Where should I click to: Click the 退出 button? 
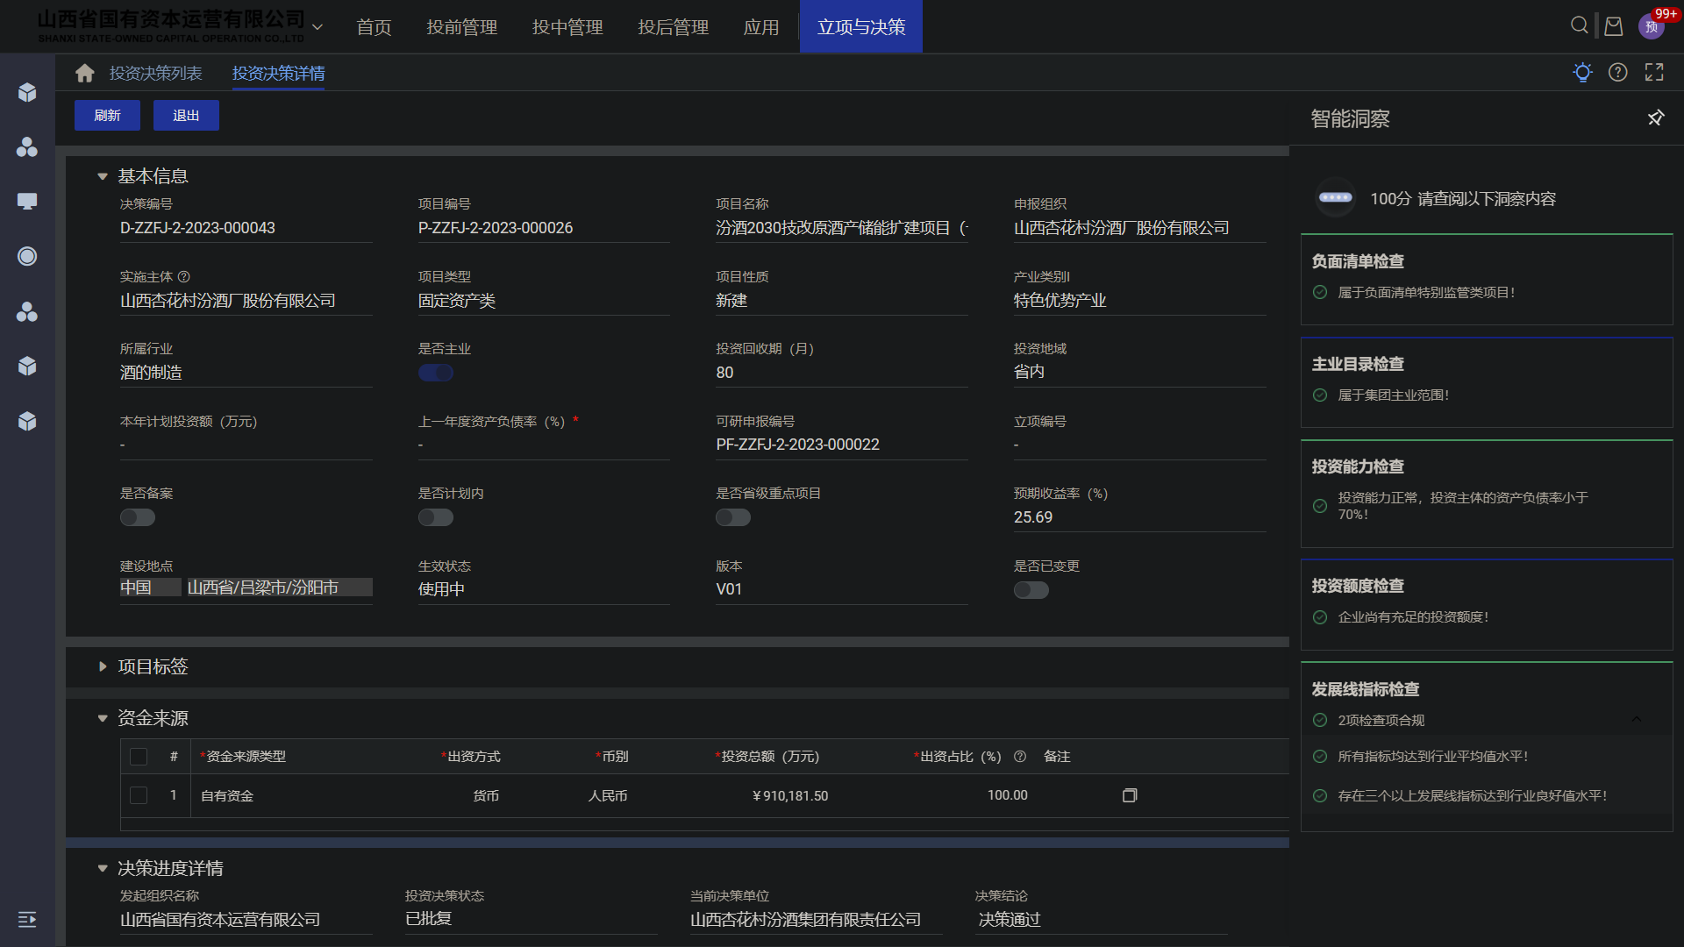point(186,116)
